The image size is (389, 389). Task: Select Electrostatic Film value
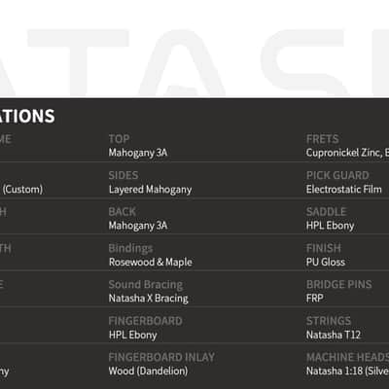click(343, 190)
